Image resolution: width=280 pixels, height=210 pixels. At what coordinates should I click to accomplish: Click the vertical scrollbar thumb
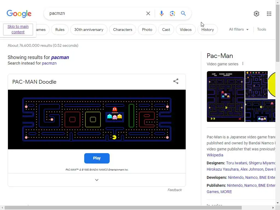coord(278,33)
